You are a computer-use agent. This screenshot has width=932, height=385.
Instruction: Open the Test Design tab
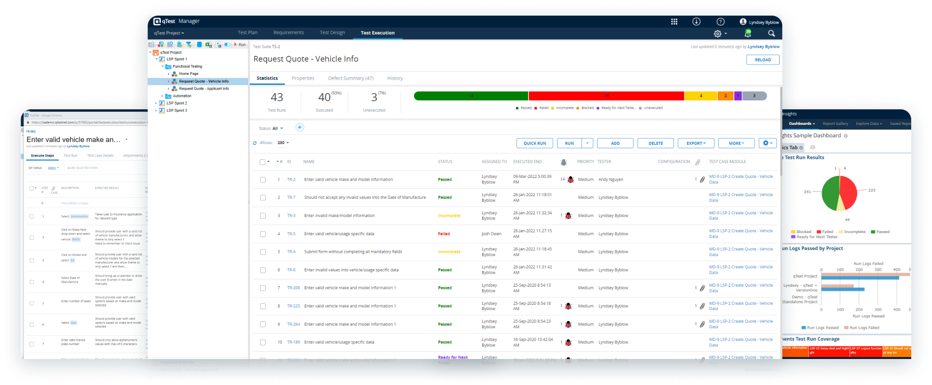pos(332,33)
